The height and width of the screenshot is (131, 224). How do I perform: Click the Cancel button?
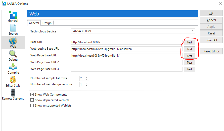coord(211,20)
